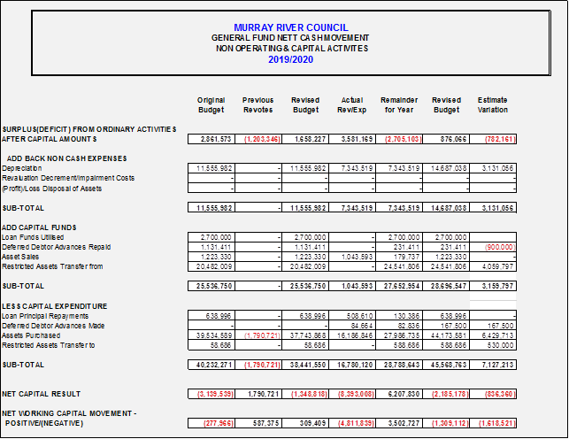
Task: Click the red actual (8,393,008)
Action: coord(352,394)
